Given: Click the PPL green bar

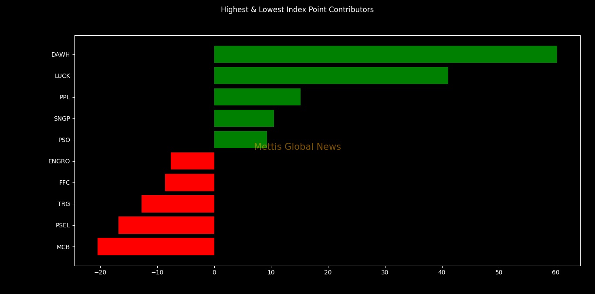Looking at the screenshot, I should [x=257, y=97].
